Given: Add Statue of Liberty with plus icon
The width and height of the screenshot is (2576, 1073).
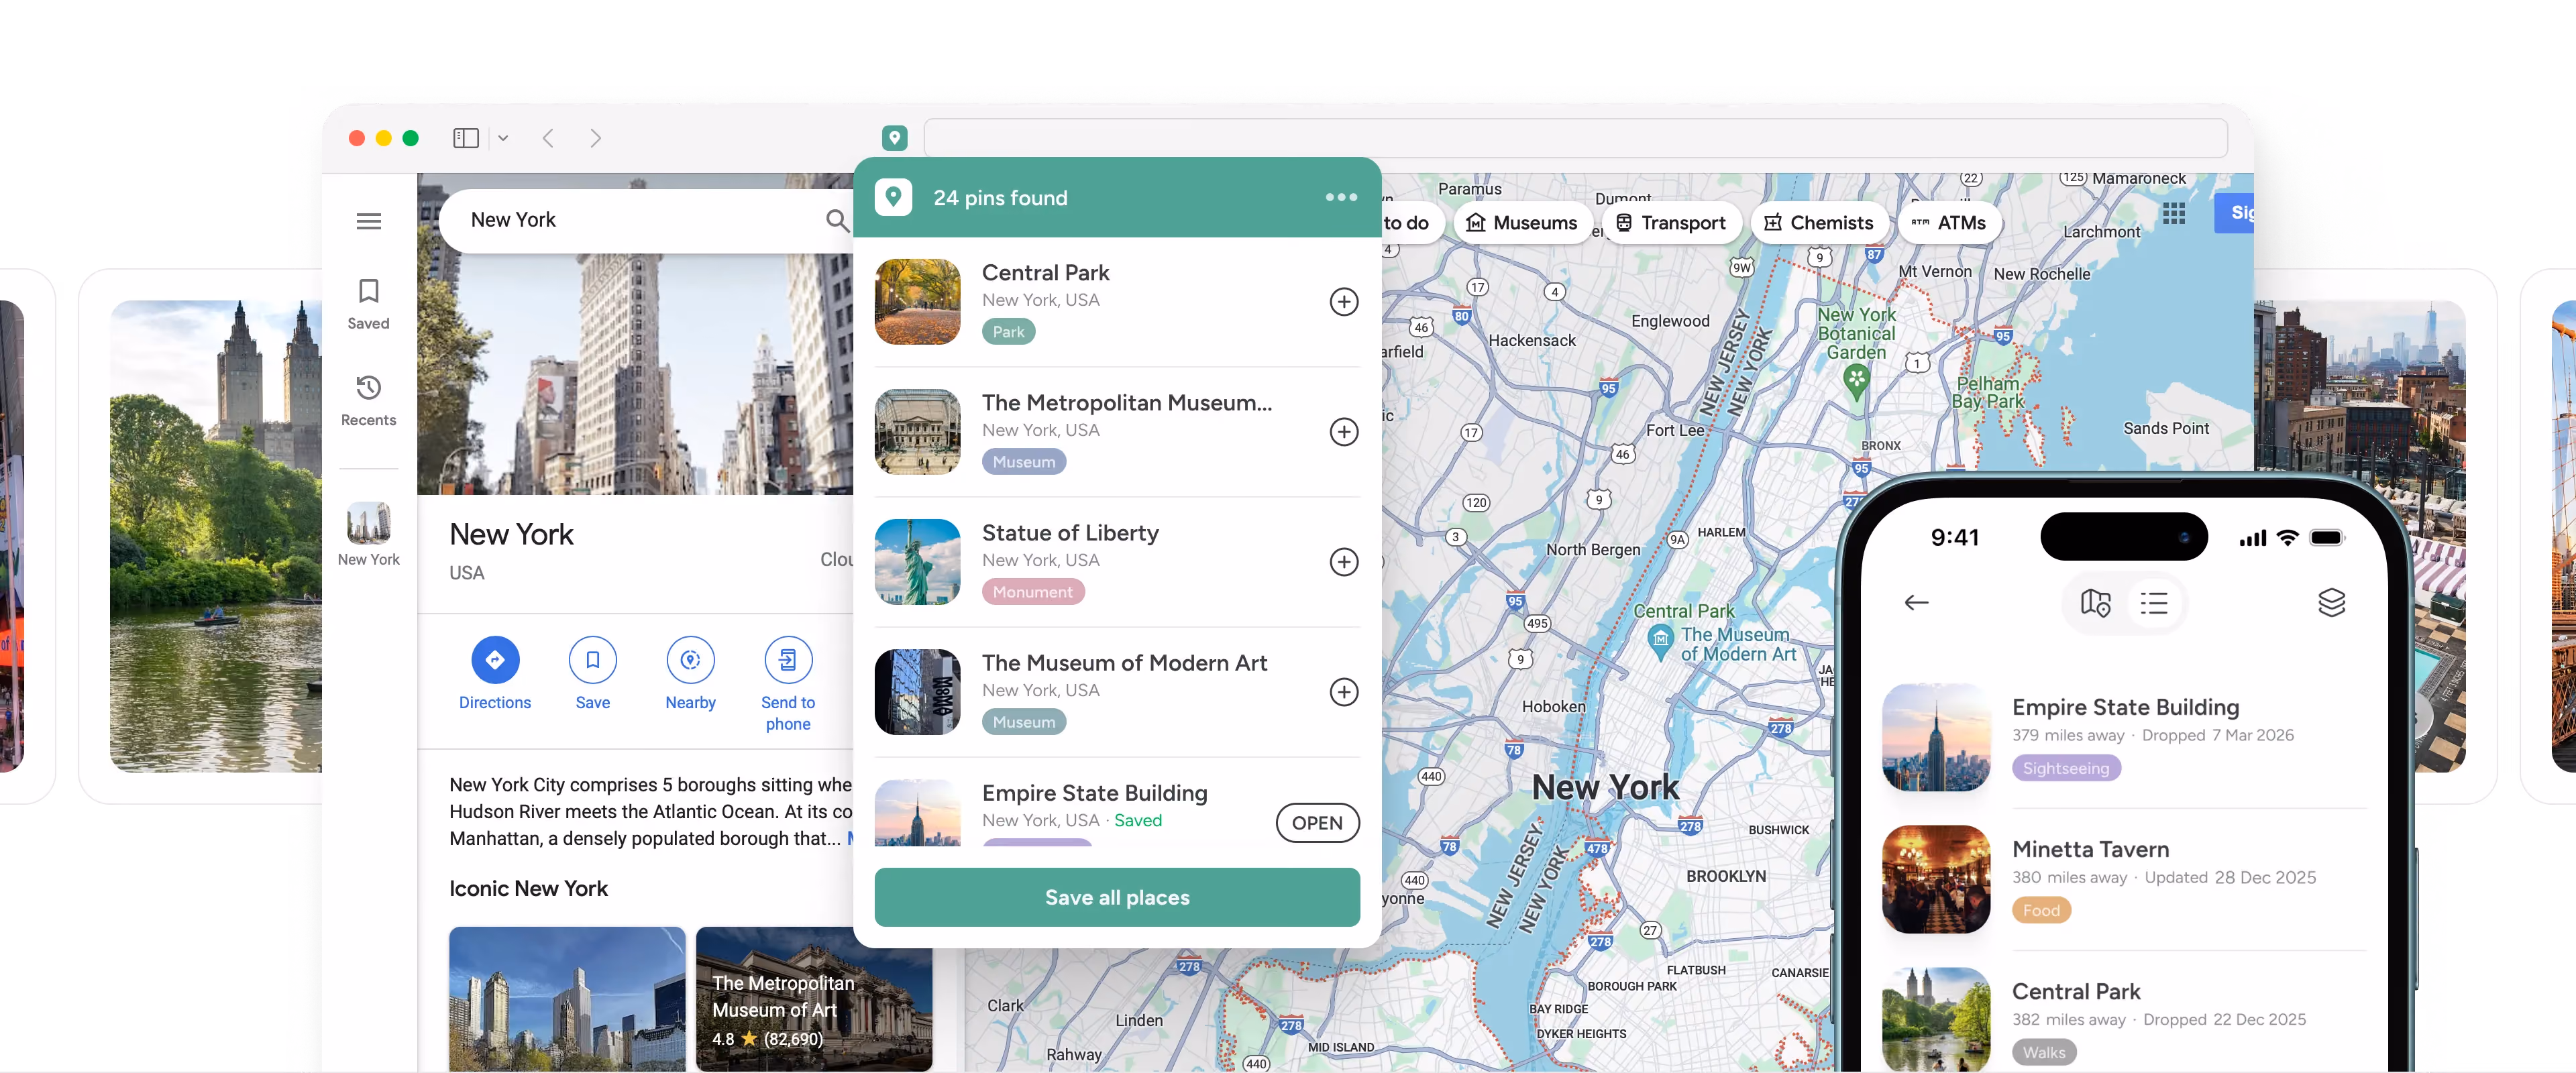Looking at the screenshot, I should coord(1343,562).
